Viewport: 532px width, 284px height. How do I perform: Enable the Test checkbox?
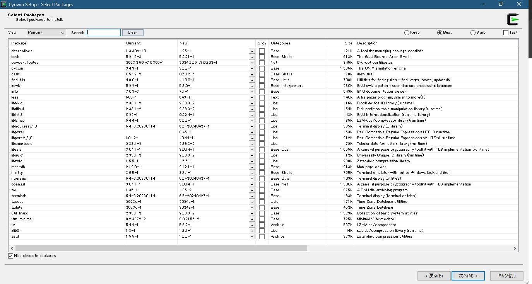point(506,33)
